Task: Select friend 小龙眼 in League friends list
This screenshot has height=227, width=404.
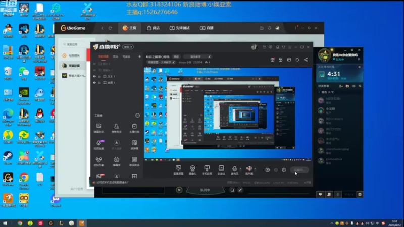Action: click(x=339, y=110)
